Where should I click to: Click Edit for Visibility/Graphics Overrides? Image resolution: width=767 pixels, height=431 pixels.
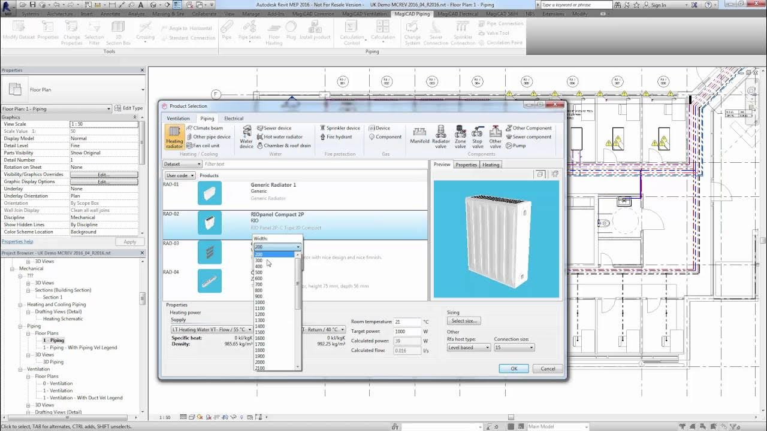pos(104,174)
